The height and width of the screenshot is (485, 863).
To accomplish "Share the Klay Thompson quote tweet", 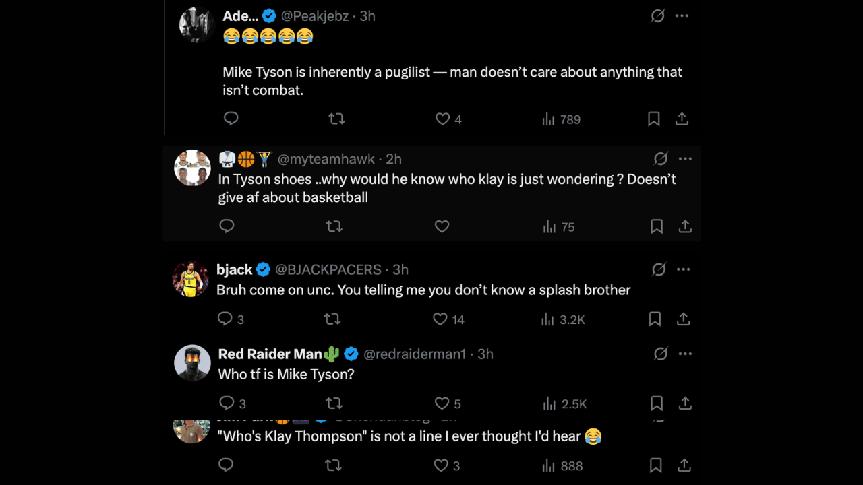I will coord(685,465).
